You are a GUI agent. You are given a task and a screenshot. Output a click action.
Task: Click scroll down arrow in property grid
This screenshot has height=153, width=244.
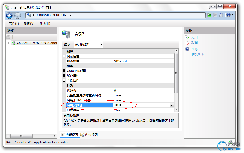click(x=176, y=110)
